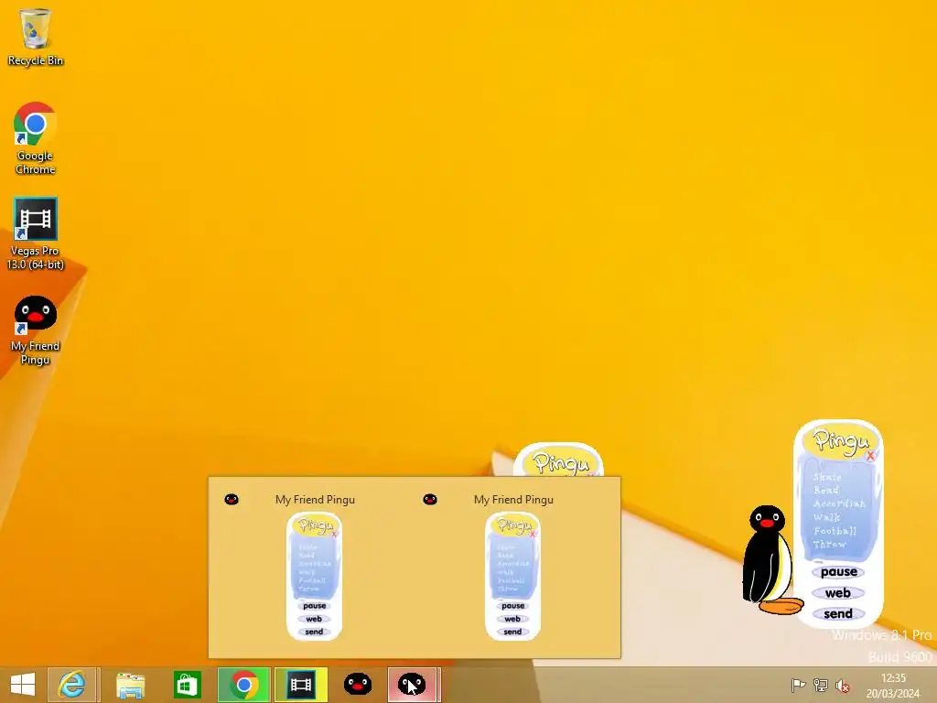The height and width of the screenshot is (703, 937).
Task: Click the Pingu logo of the widget behind the preview
Action: (559, 462)
